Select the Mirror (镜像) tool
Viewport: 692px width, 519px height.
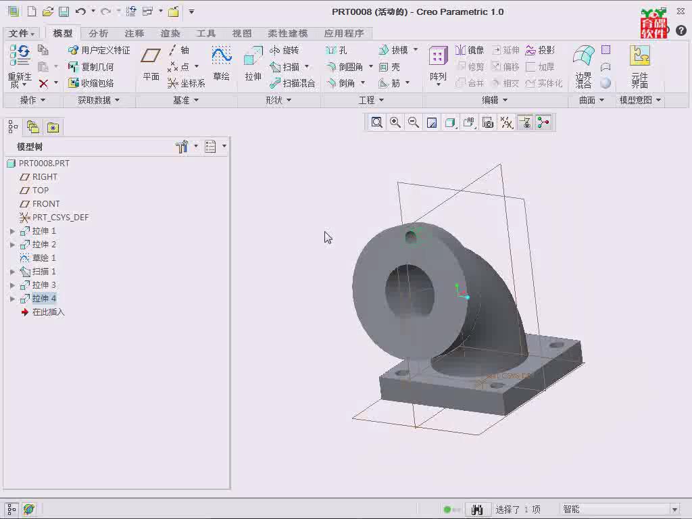(x=470, y=50)
